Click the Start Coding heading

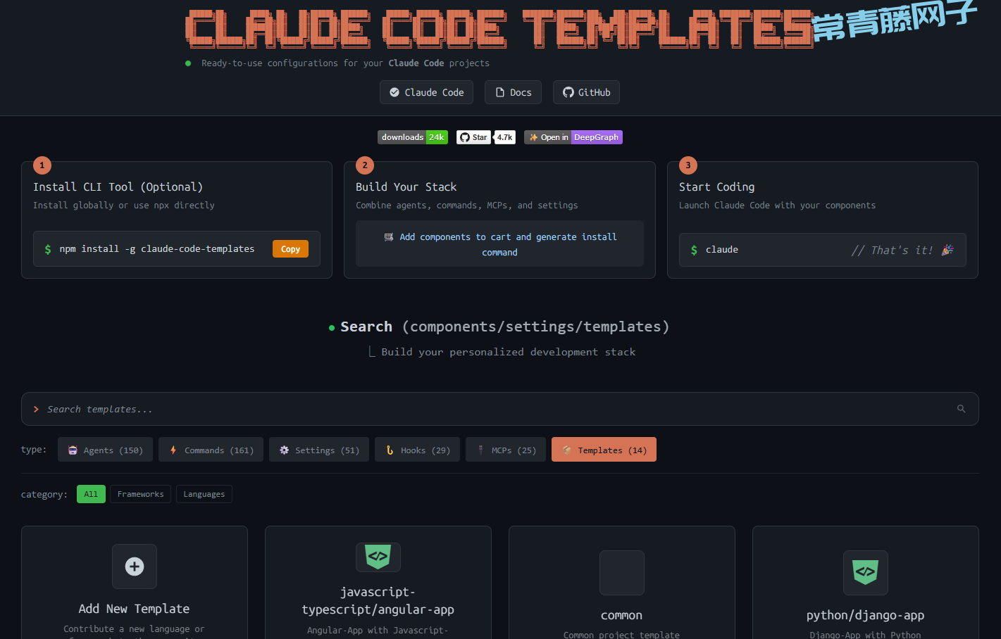pos(716,186)
